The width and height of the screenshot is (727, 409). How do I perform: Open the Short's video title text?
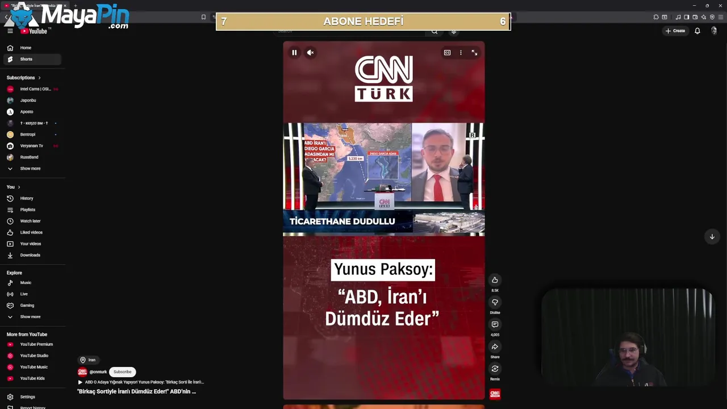(136, 391)
